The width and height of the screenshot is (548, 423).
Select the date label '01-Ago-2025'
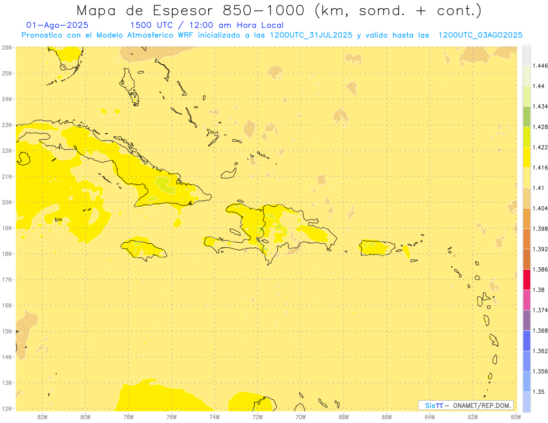58,26
